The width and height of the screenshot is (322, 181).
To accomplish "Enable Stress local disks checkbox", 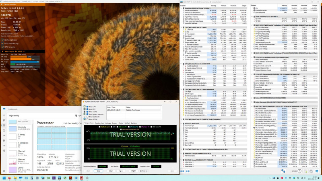I will pos(87,117).
